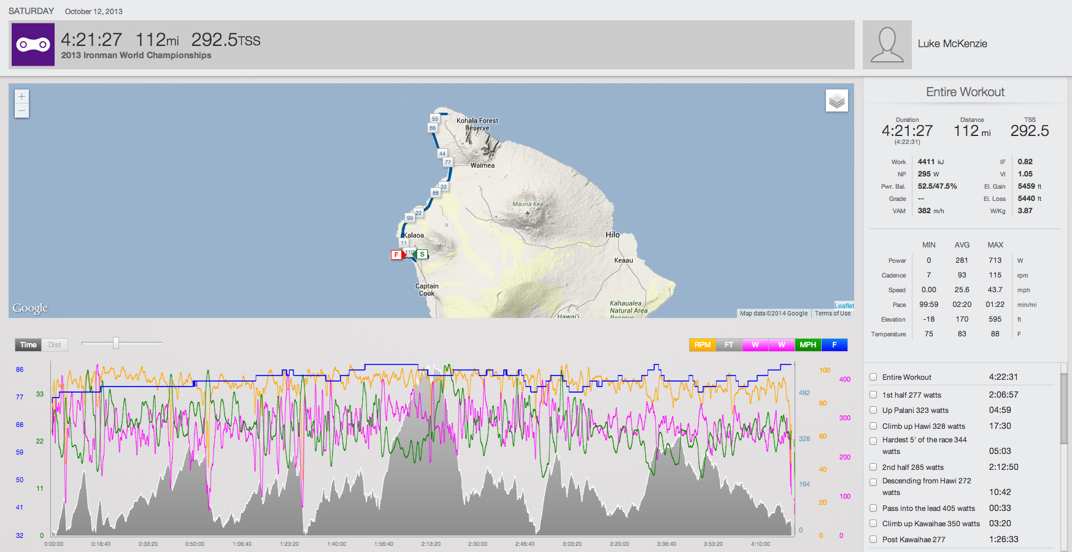Toggle the green MPH speed channel
The height and width of the screenshot is (552, 1072).
coord(808,345)
